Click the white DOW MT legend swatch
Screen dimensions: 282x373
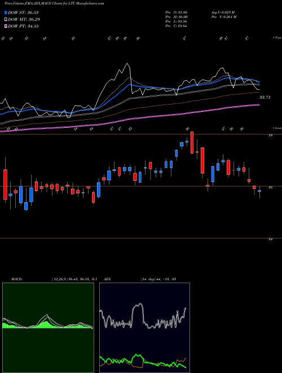pyautogui.click(x=6, y=19)
